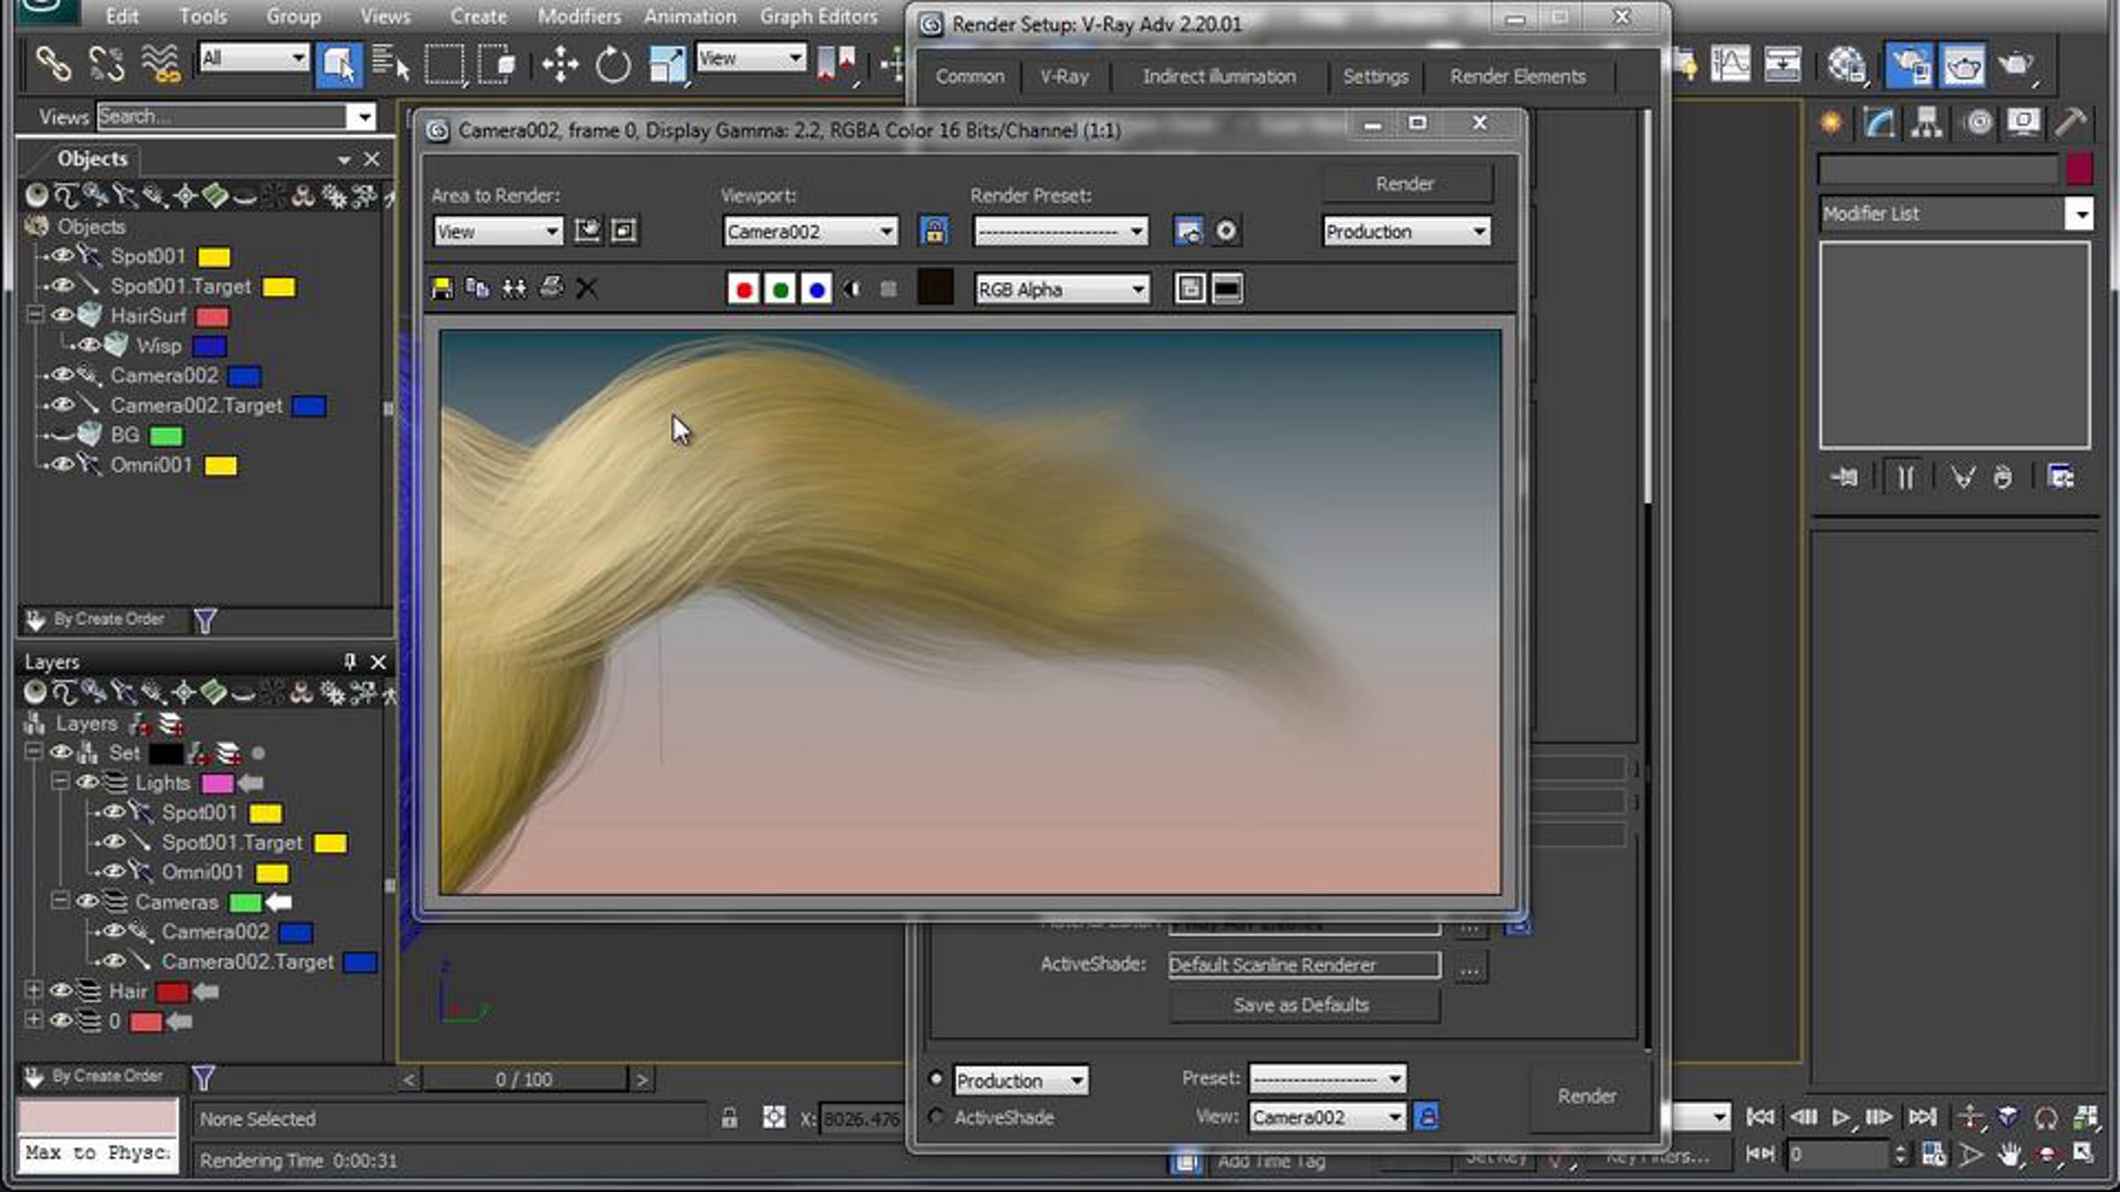This screenshot has width=2120, height=1192.
Task: Open Select by Name list tool
Action: point(390,64)
